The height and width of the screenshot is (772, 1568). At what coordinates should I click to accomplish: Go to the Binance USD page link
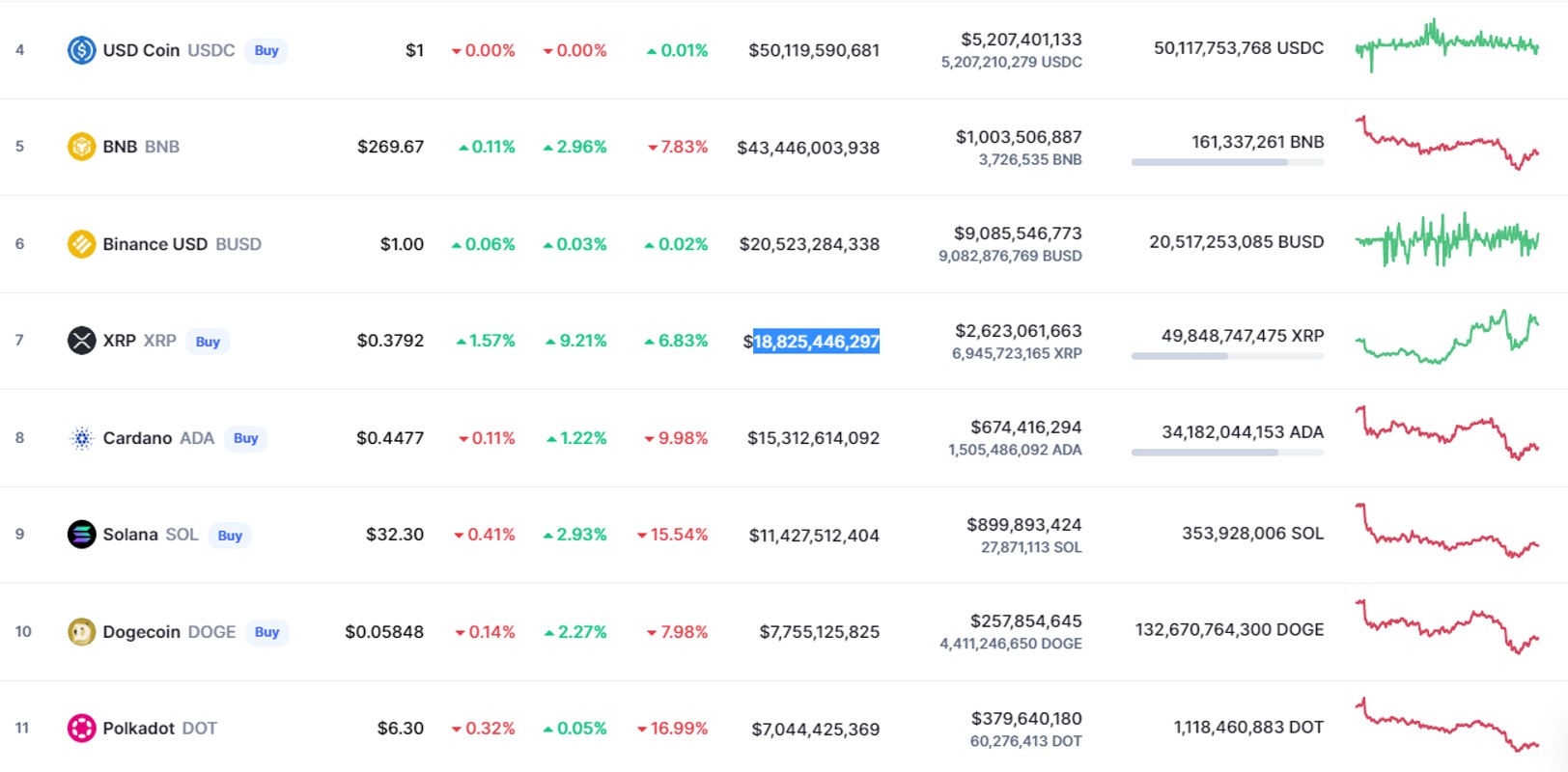tap(155, 244)
